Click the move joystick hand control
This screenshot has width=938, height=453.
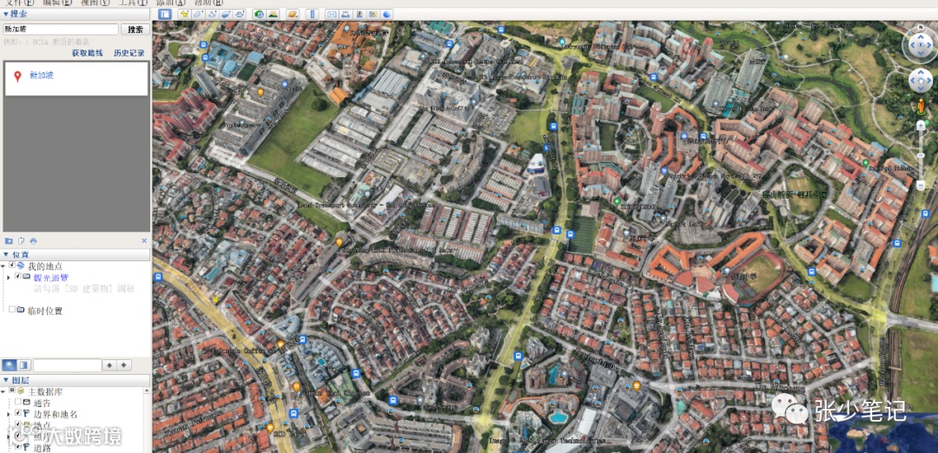pos(920,80)
